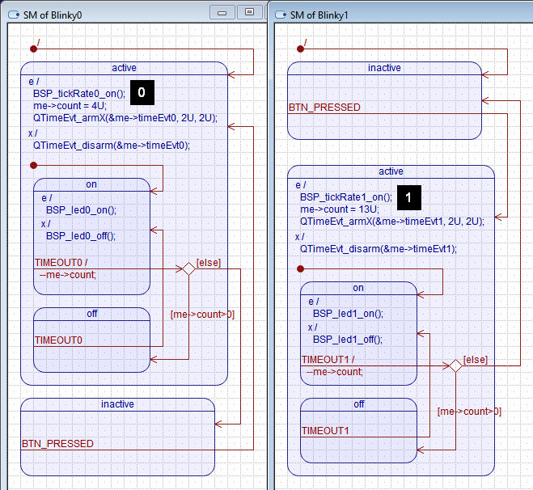Click the SM of Blinky0 window icon
533x490 pixels.
[12, 13]
